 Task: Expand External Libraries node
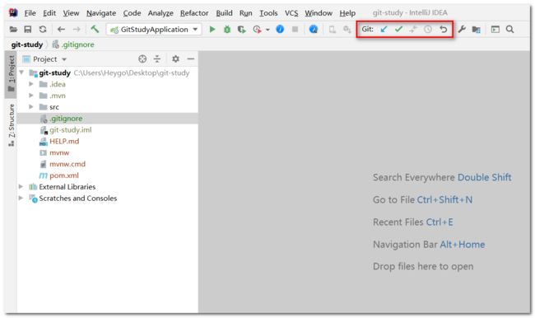coord(21,186)
